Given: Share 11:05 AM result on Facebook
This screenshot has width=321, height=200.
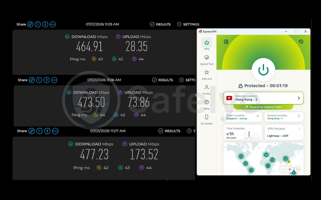Looking at the screenshot, I should pyautogui.click(x=45, y=24).
